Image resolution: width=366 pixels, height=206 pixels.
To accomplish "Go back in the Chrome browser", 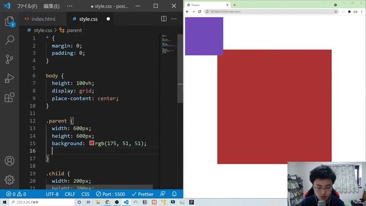I will tap(188, 11).
